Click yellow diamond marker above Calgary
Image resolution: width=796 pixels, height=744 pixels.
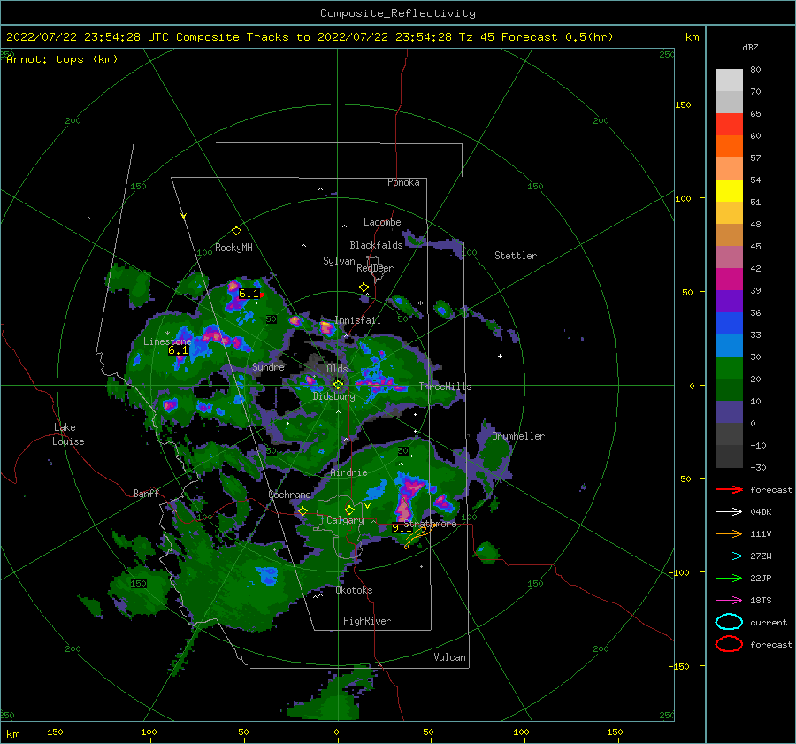pyautogui.click(x=349, y=510)
